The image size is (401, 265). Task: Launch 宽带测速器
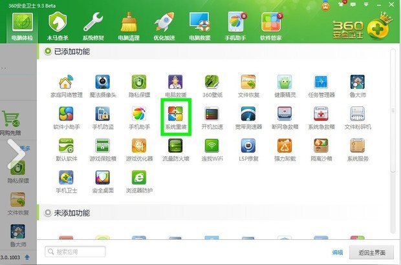248,118
